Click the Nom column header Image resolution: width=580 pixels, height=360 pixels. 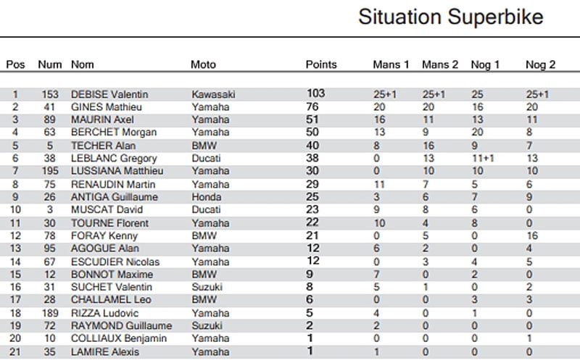[83, 64]
